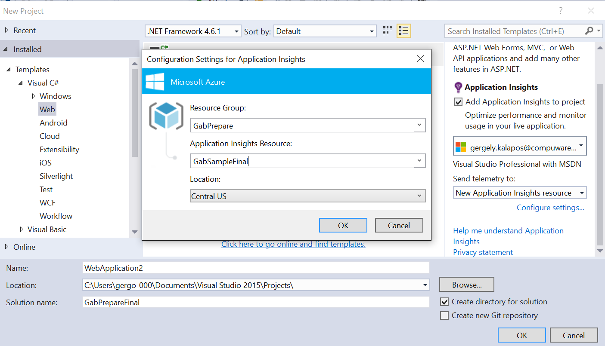
Task: Close the Configuration Settings dialog
Action: click(x=421, y=59)
